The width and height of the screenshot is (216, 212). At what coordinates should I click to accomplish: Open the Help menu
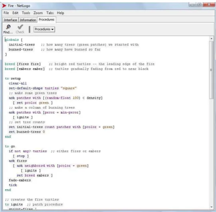[60, 13]
